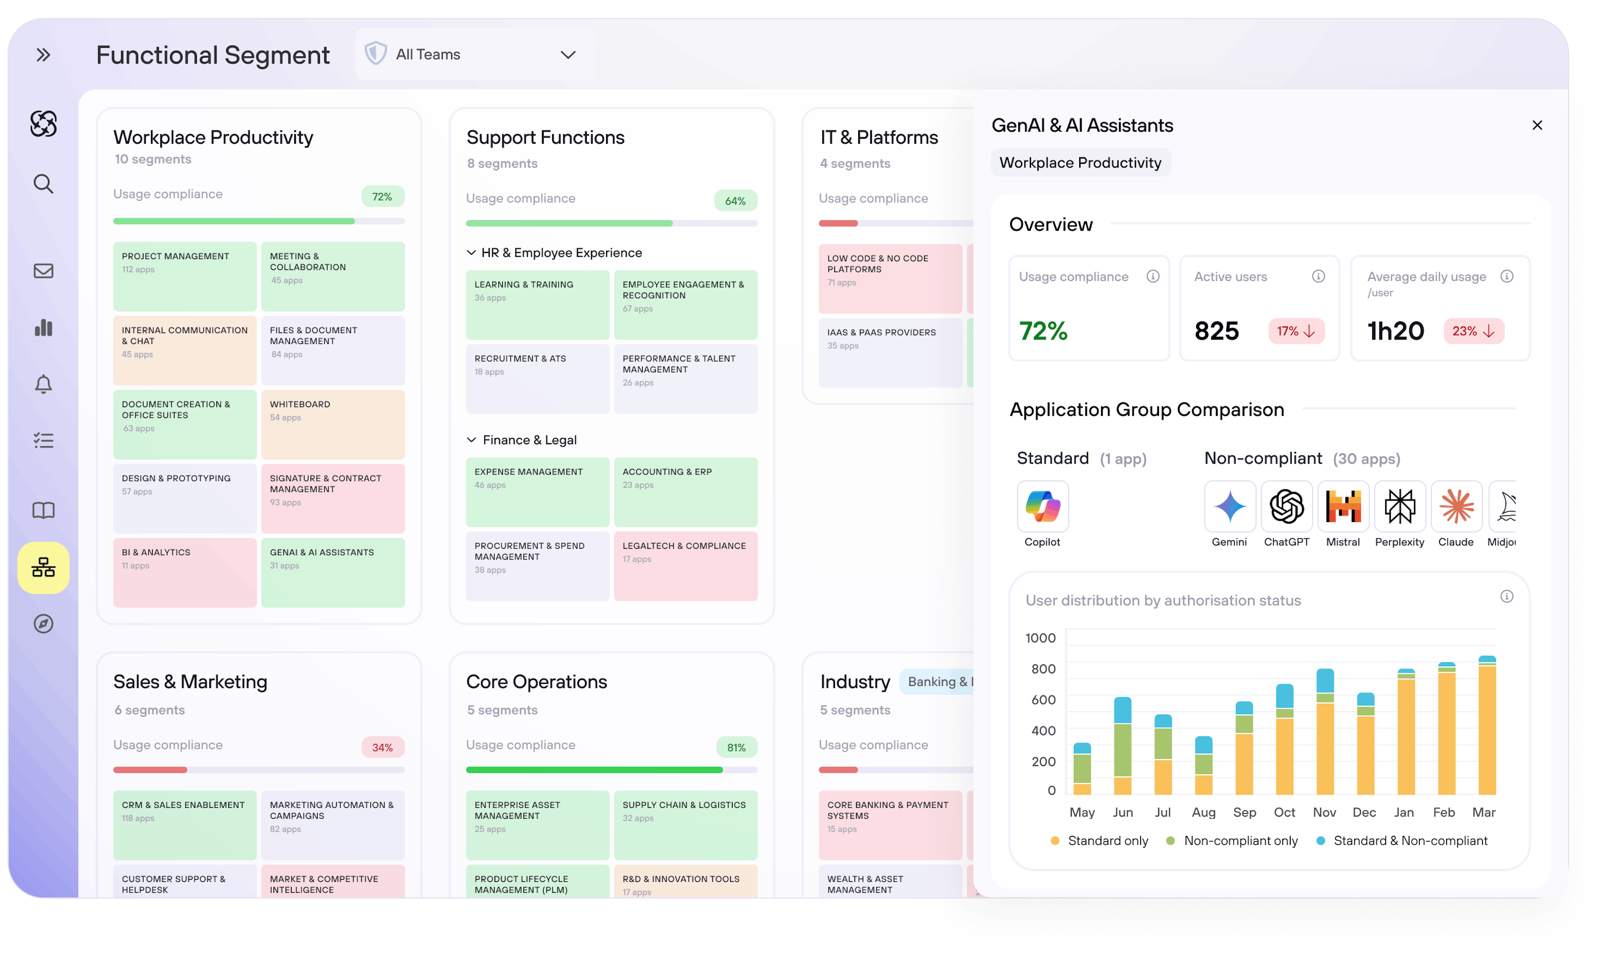The width and height of the screenshot is (1605, 955).
Task: Collapse the Finance & Legal group
Action: [x=471, y=440]
